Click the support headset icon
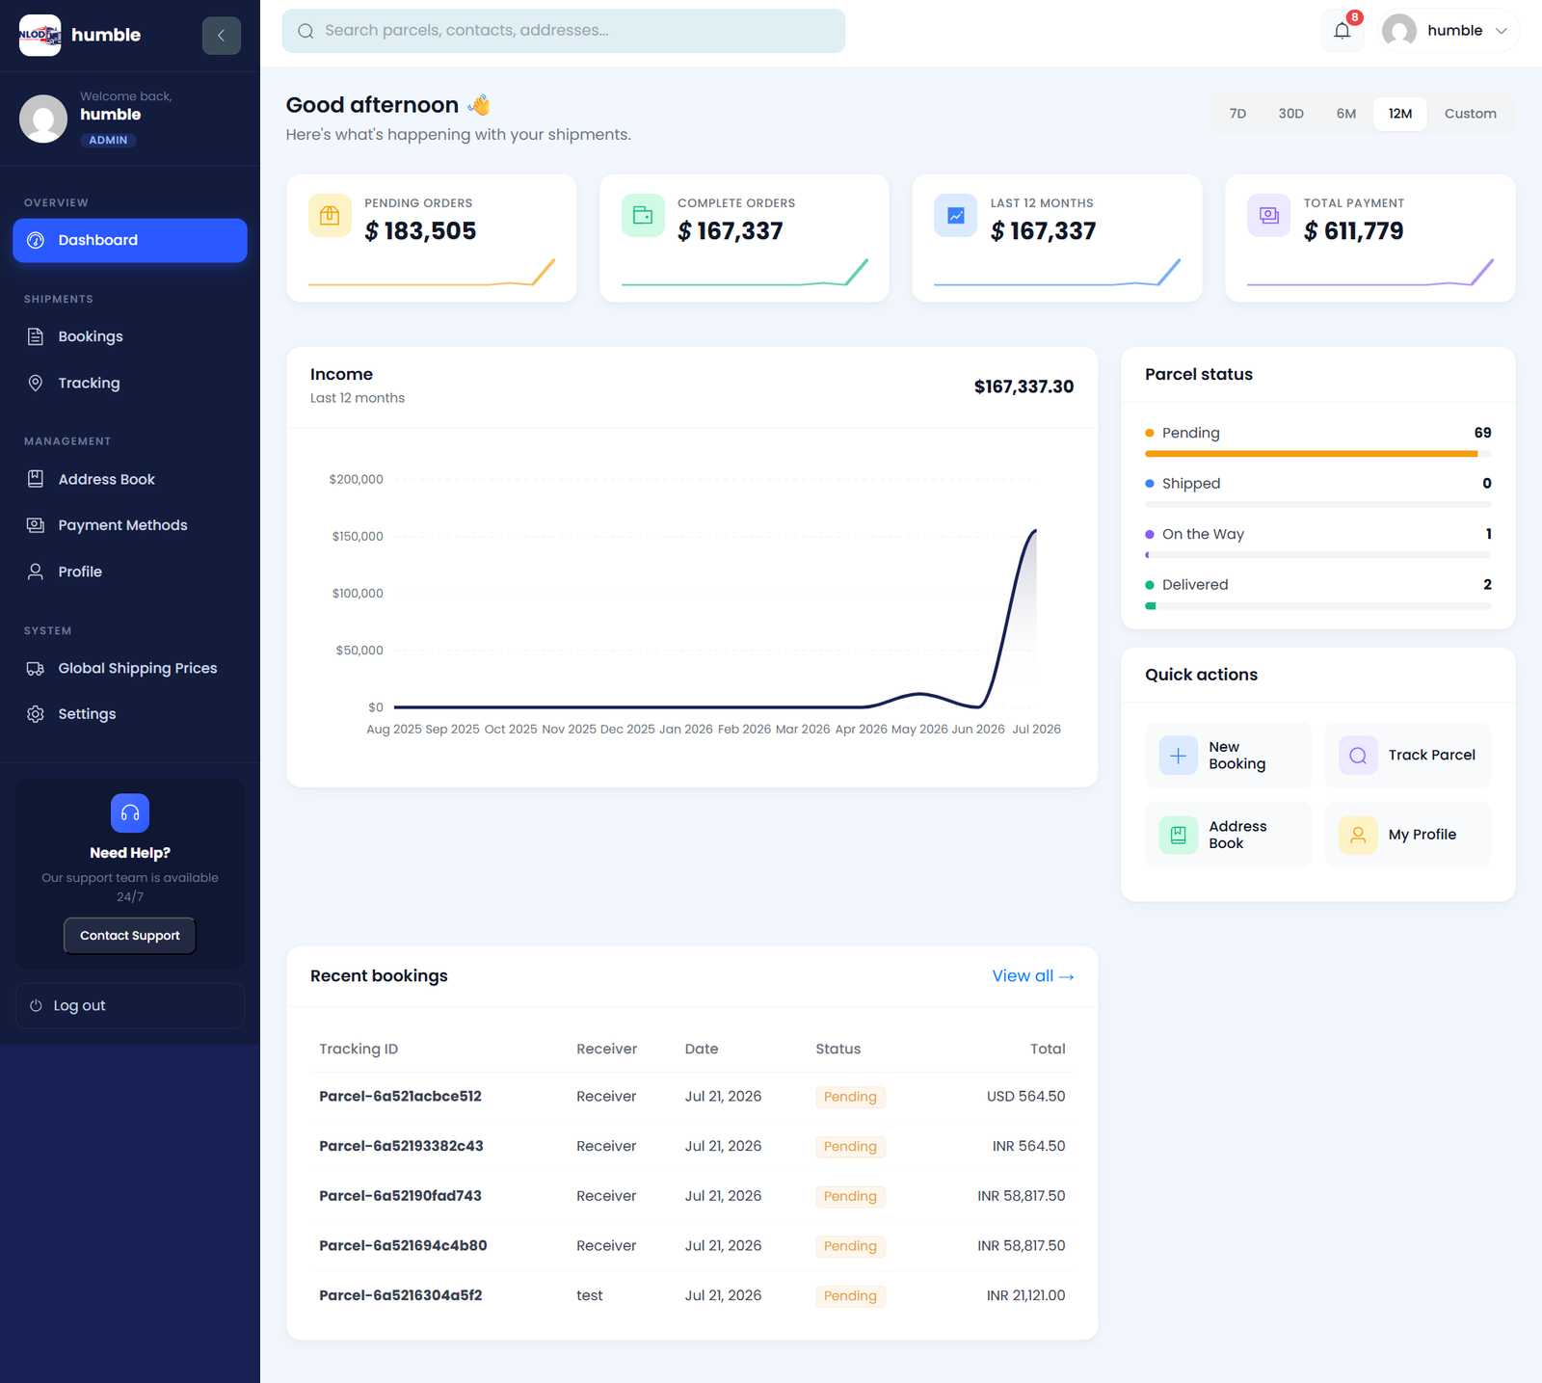The image size is (1542, 1383). 130,813
